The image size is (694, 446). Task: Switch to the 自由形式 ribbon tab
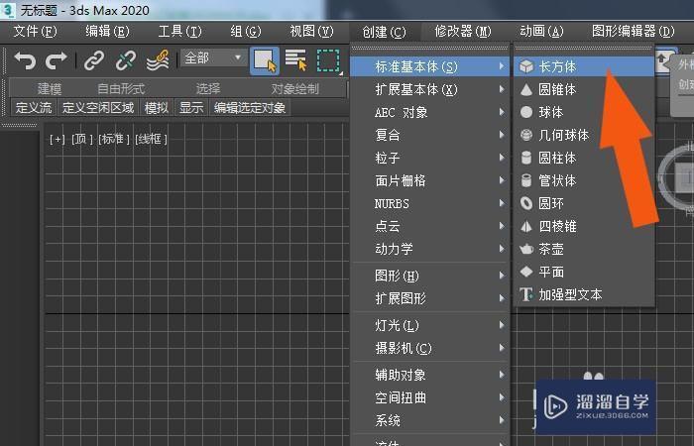(x=120, y=89)
